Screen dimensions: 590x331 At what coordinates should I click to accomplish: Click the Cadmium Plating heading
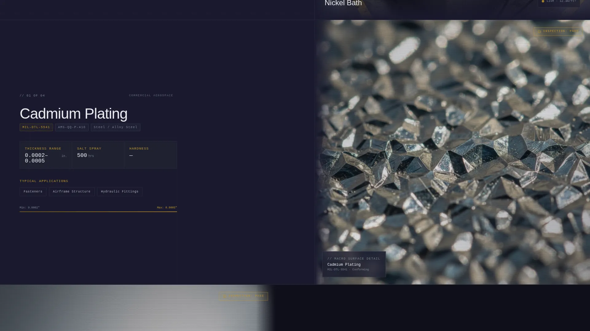(x=73, y=113)
